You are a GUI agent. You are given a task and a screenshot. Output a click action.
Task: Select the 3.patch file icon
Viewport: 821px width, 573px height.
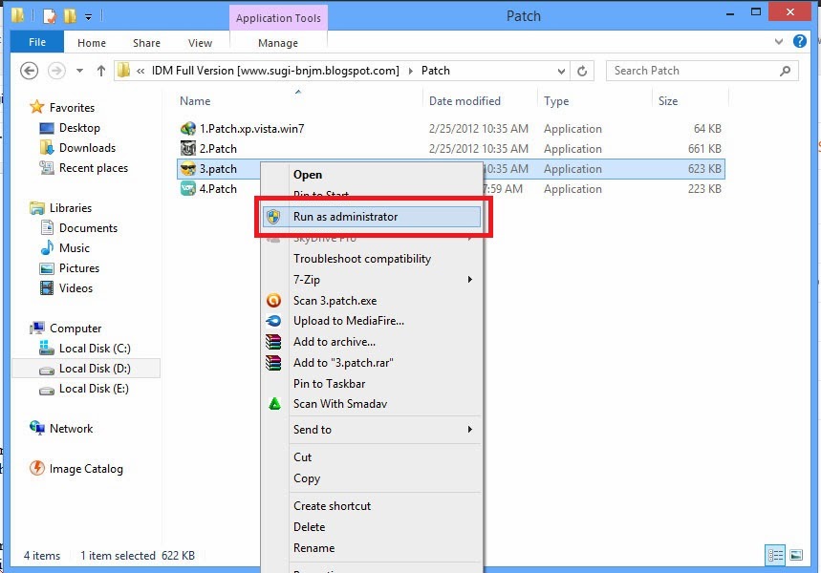click(188, 168)
